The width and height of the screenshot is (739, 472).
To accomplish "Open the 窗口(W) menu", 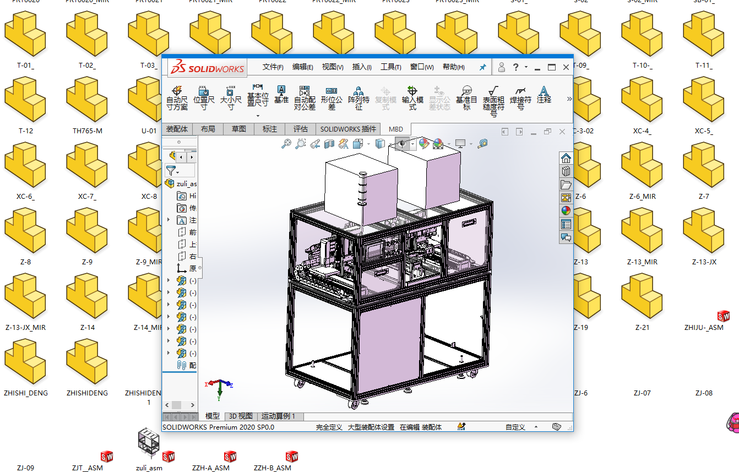I will (422, 67).
